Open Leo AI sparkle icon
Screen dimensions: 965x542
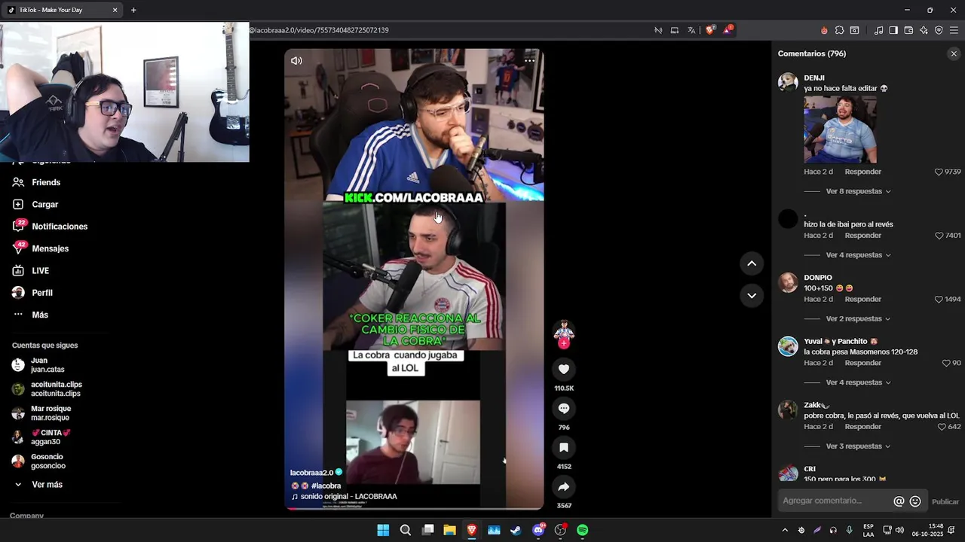(924, 30)
